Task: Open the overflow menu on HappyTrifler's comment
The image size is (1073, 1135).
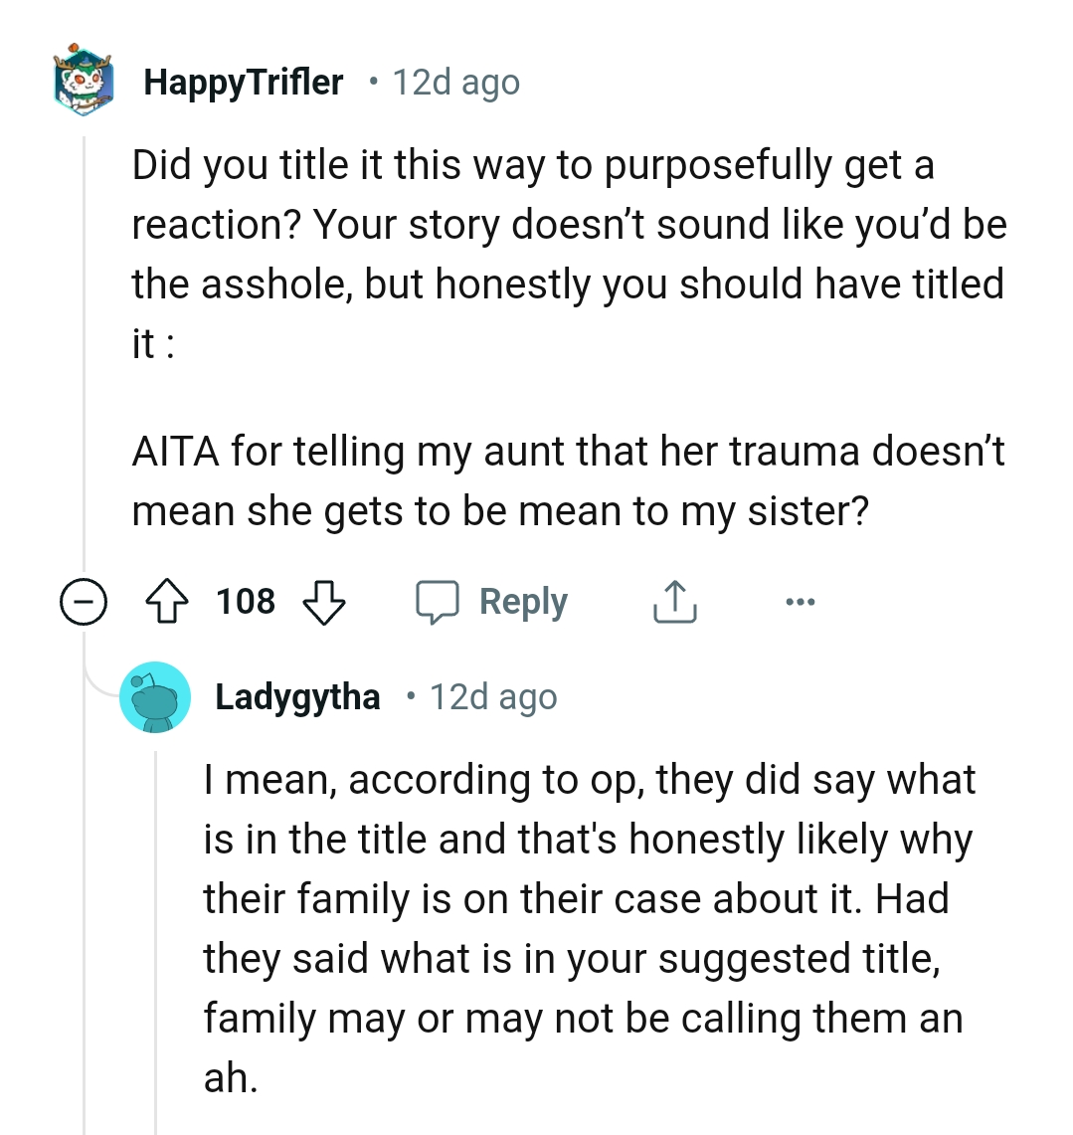Action: [802, 600]
